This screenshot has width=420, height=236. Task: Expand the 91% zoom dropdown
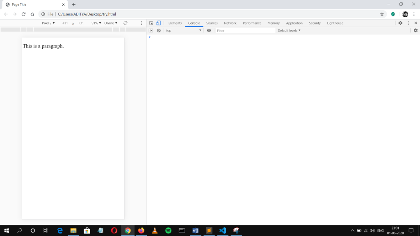96,23
